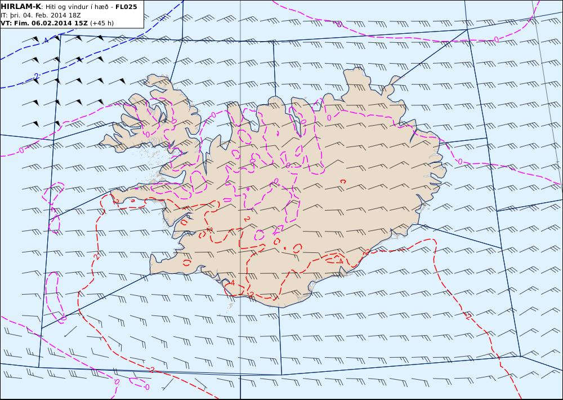Click the HIRLAM-K model title text

[x=21, y=7]
